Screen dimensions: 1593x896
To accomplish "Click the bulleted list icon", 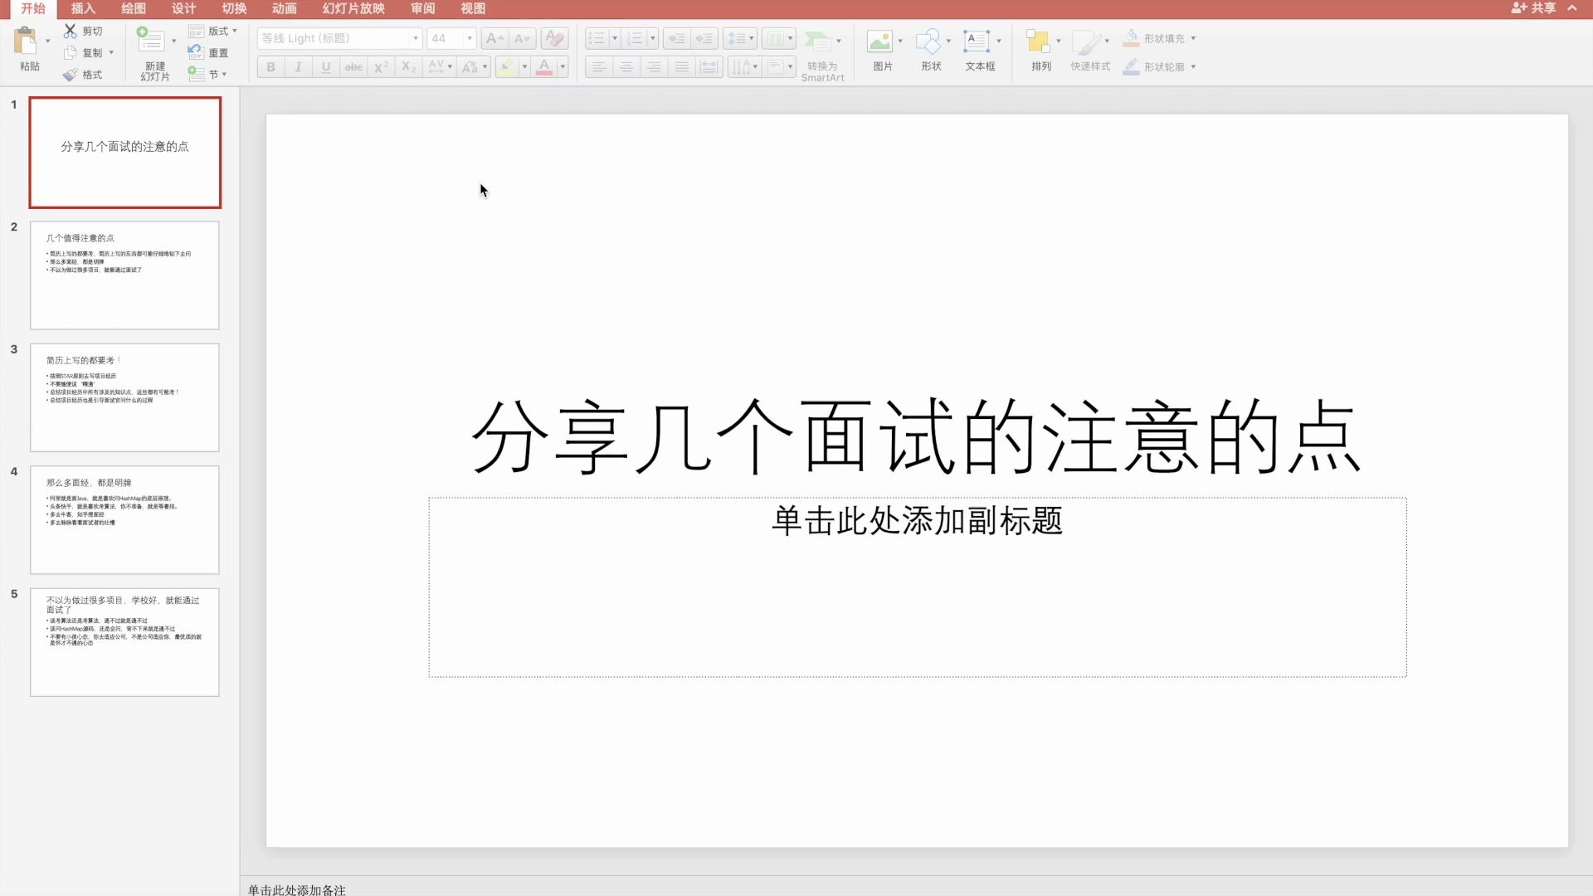I will tap(597, 38).
